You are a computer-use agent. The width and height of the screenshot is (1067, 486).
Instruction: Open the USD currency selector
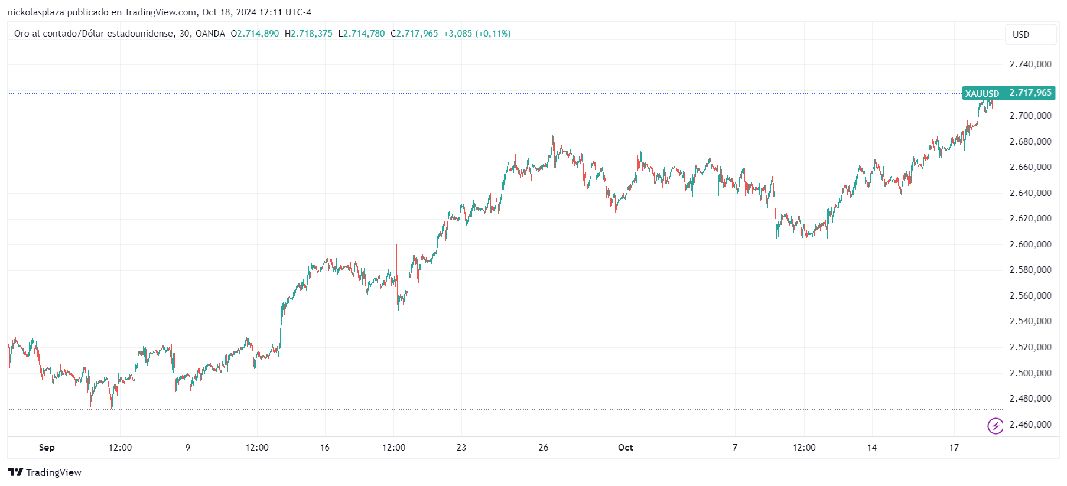click(x=1031, y=35)
